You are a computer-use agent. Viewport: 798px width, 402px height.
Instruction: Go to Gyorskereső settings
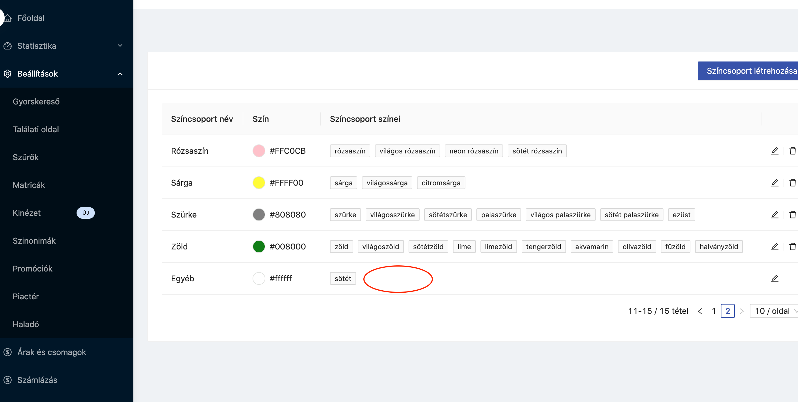[36, 102]
